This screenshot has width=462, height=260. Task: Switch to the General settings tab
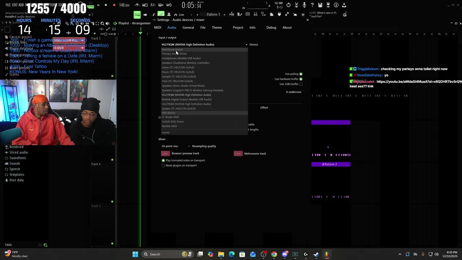tap(188, 27)
